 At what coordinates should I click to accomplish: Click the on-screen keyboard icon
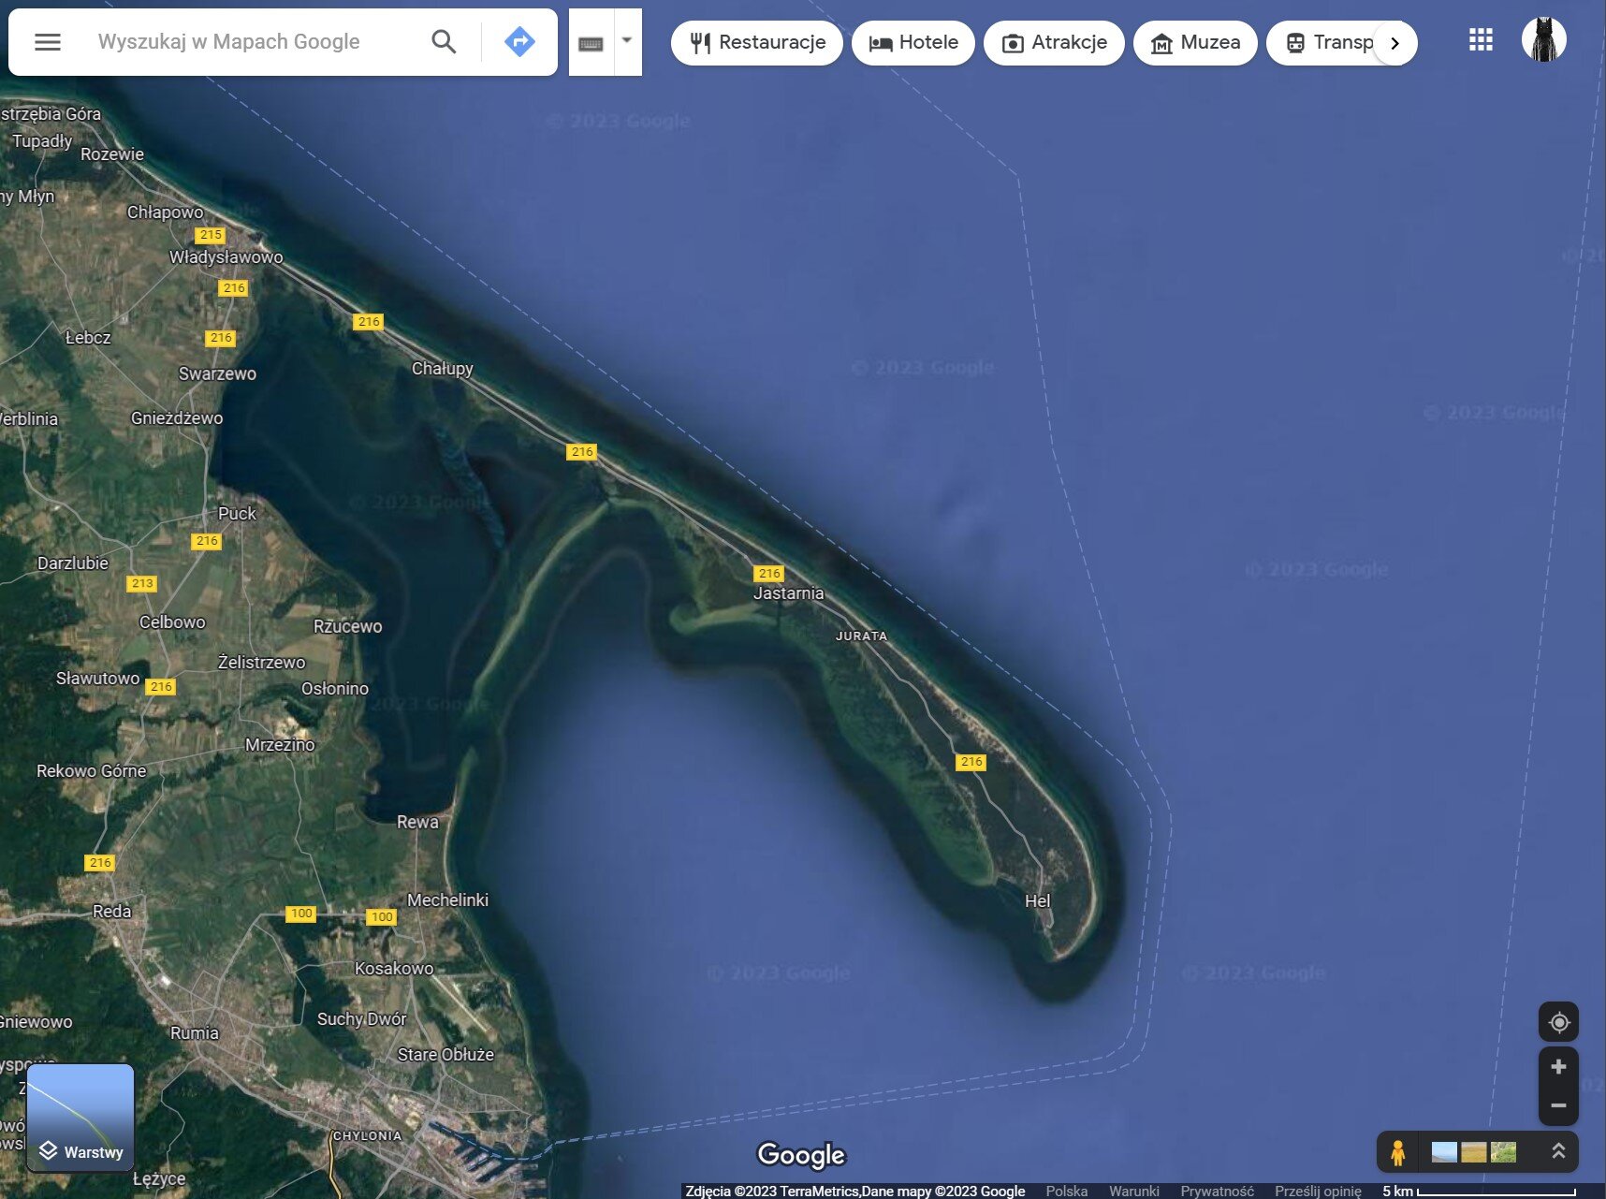point(591,43)
